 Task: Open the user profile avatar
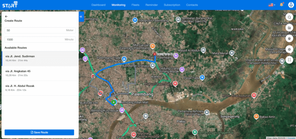(291, 5)
